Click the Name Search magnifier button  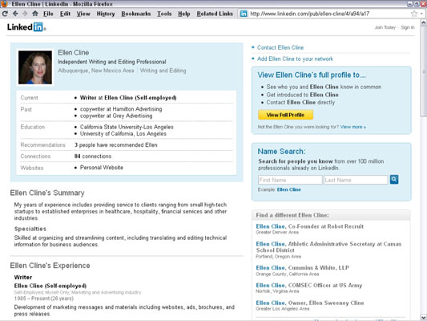(394, 180)
